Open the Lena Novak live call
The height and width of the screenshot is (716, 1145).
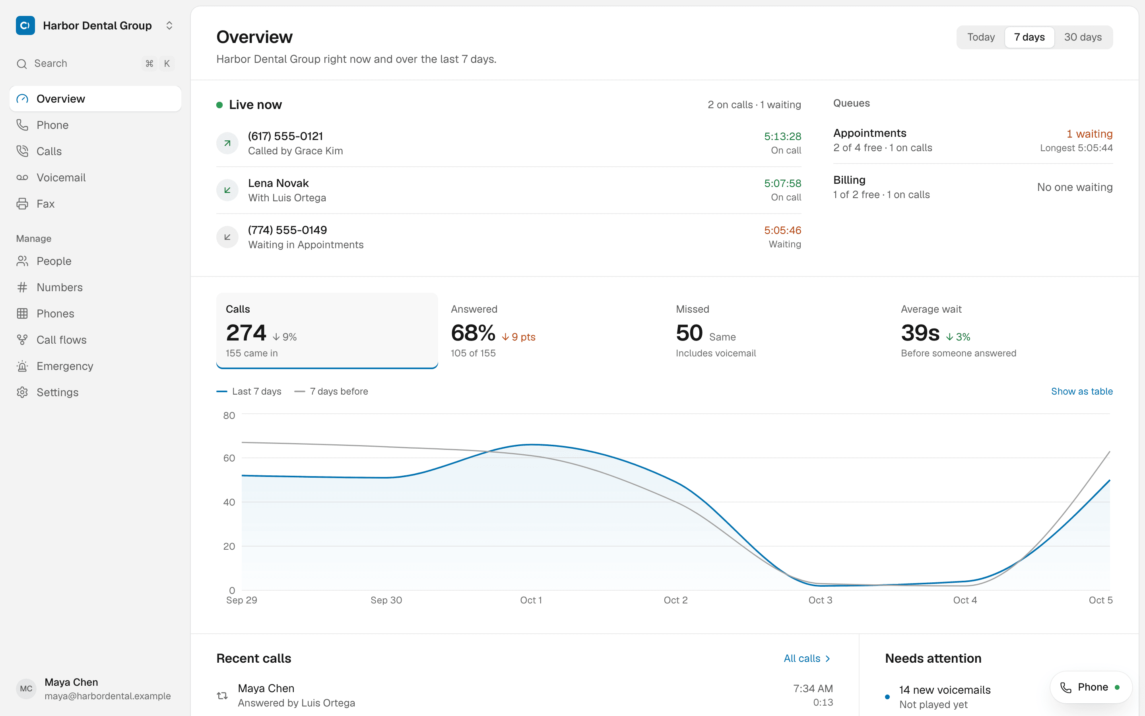[508, 190]
